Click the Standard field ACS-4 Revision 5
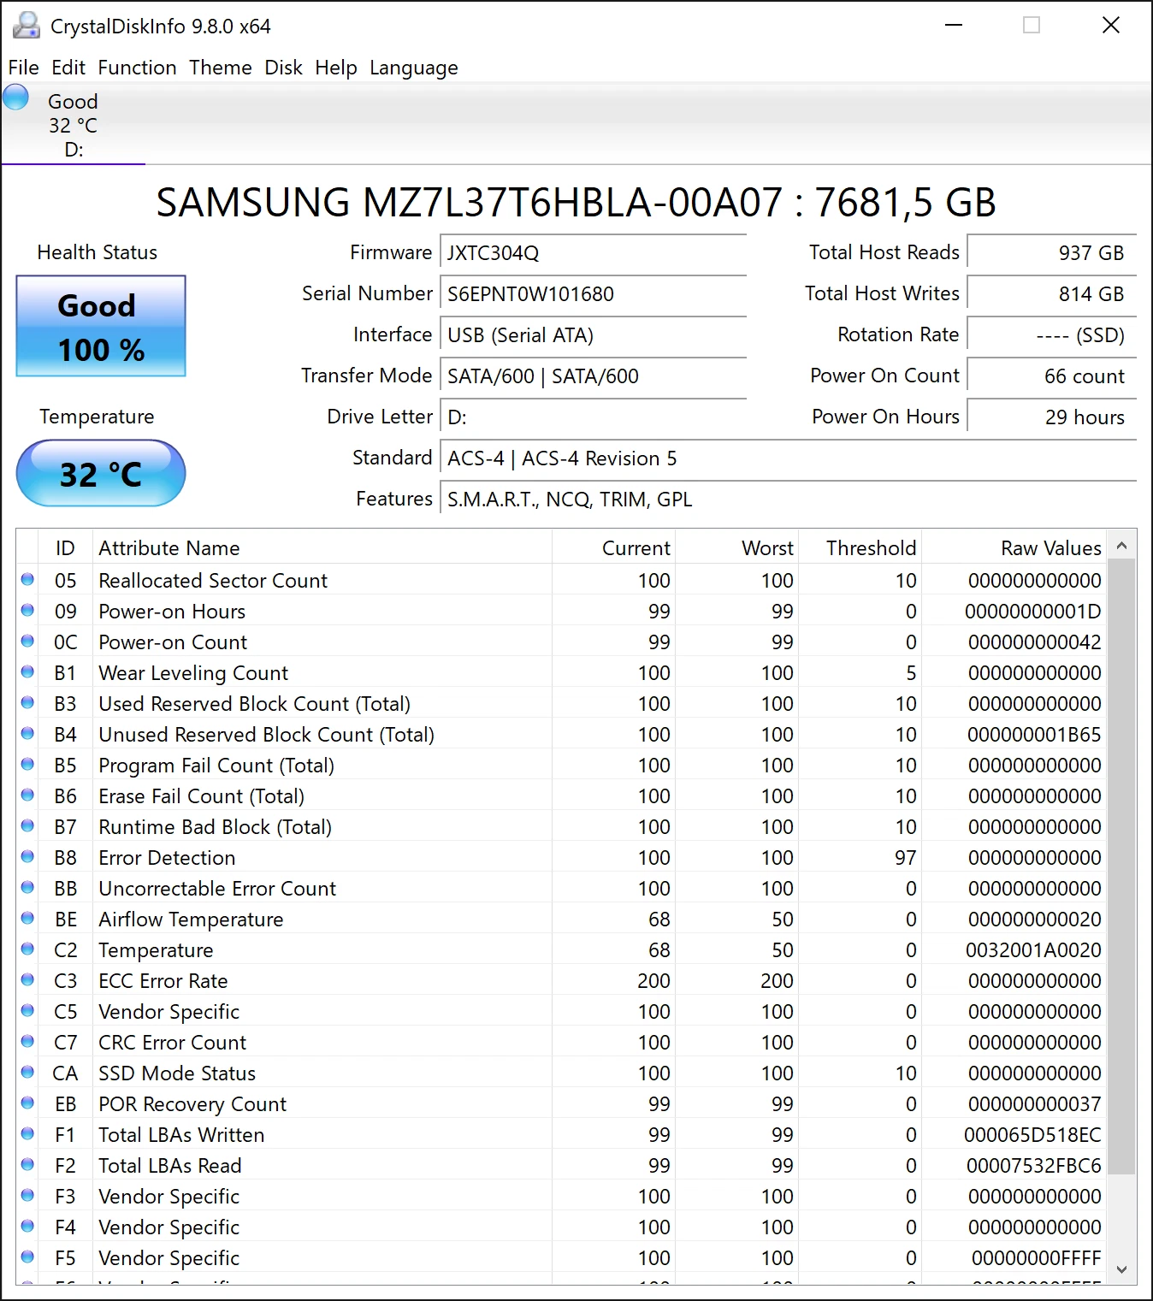This screenshot has width=1153, height=1301. (788, 458)
